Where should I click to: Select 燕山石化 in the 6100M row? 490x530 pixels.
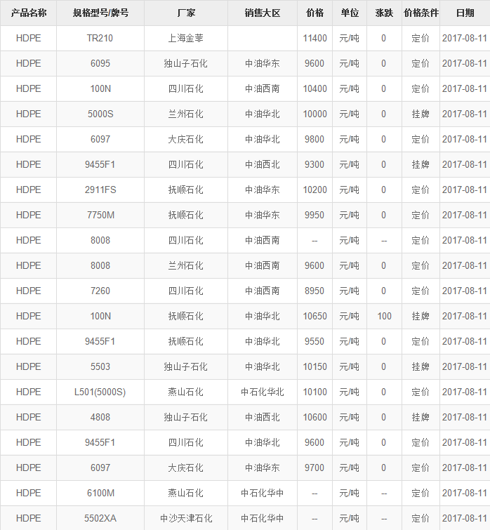pyautogui.click(x=186, y=493)
